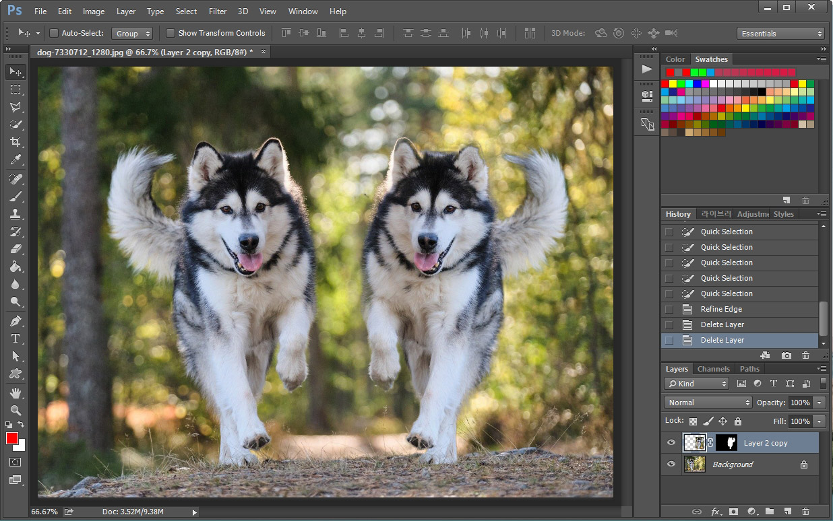Select the Eyedropper tool
833x521 pixels.
tap(16, 160)
